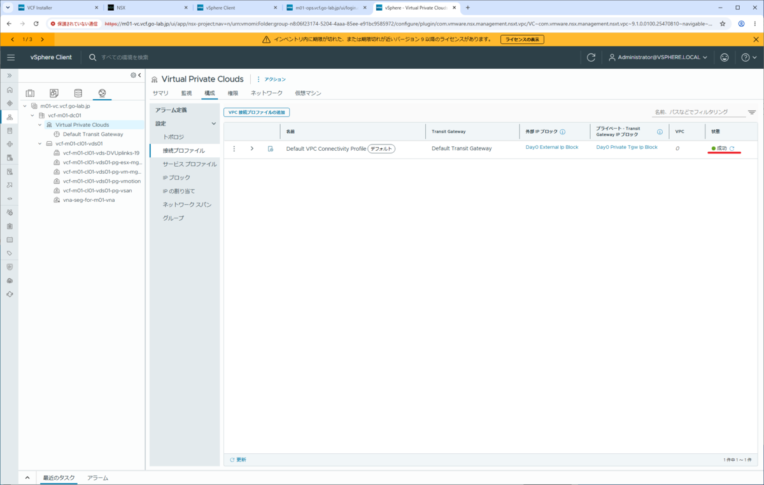Open the feedback smiley icon

725,57
